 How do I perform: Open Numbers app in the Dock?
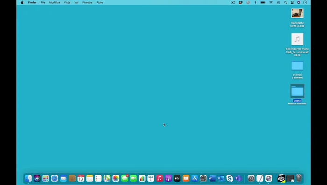142,178
